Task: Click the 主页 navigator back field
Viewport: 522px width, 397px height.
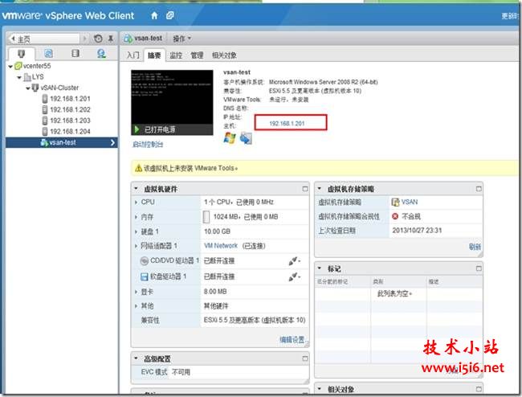Action: [x=43, y=39]
